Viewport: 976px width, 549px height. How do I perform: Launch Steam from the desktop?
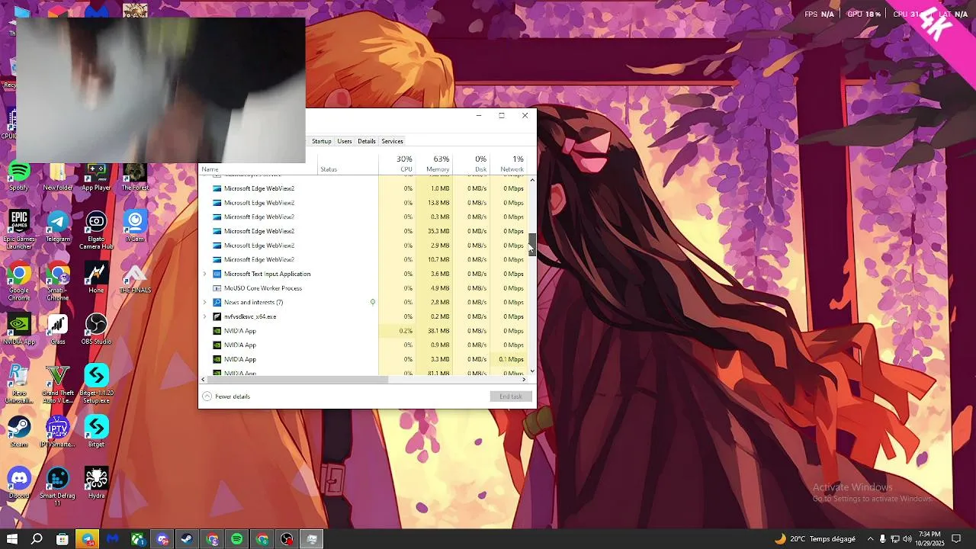pyautogui.click(x=19, y=432)
